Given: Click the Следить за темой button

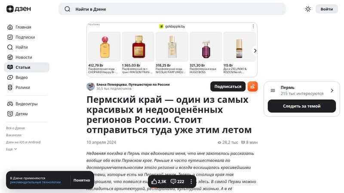Looking at the screenshot, I should pyautogui.click(x=302, y=106).
